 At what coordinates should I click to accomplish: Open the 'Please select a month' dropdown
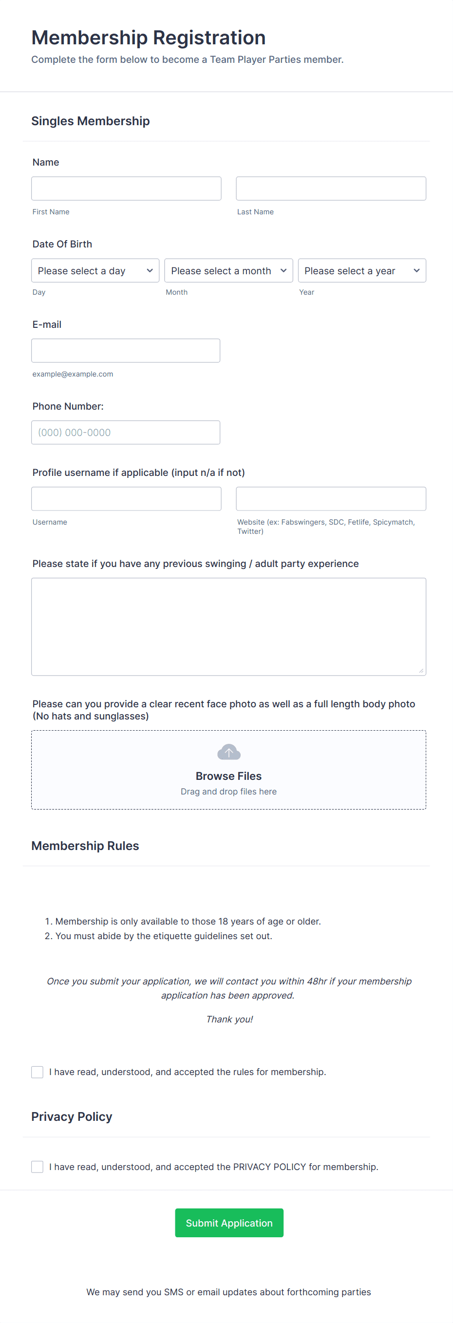[228, 271]
